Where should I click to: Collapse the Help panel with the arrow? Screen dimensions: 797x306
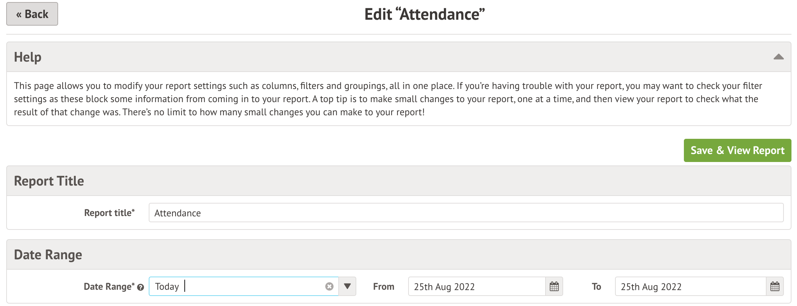click(778, 57)
